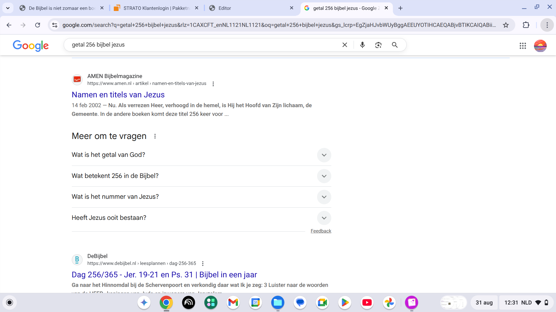Start voice search with the microphone icon
The width and height of the screenshot is (556, 312).
(362, 45)
